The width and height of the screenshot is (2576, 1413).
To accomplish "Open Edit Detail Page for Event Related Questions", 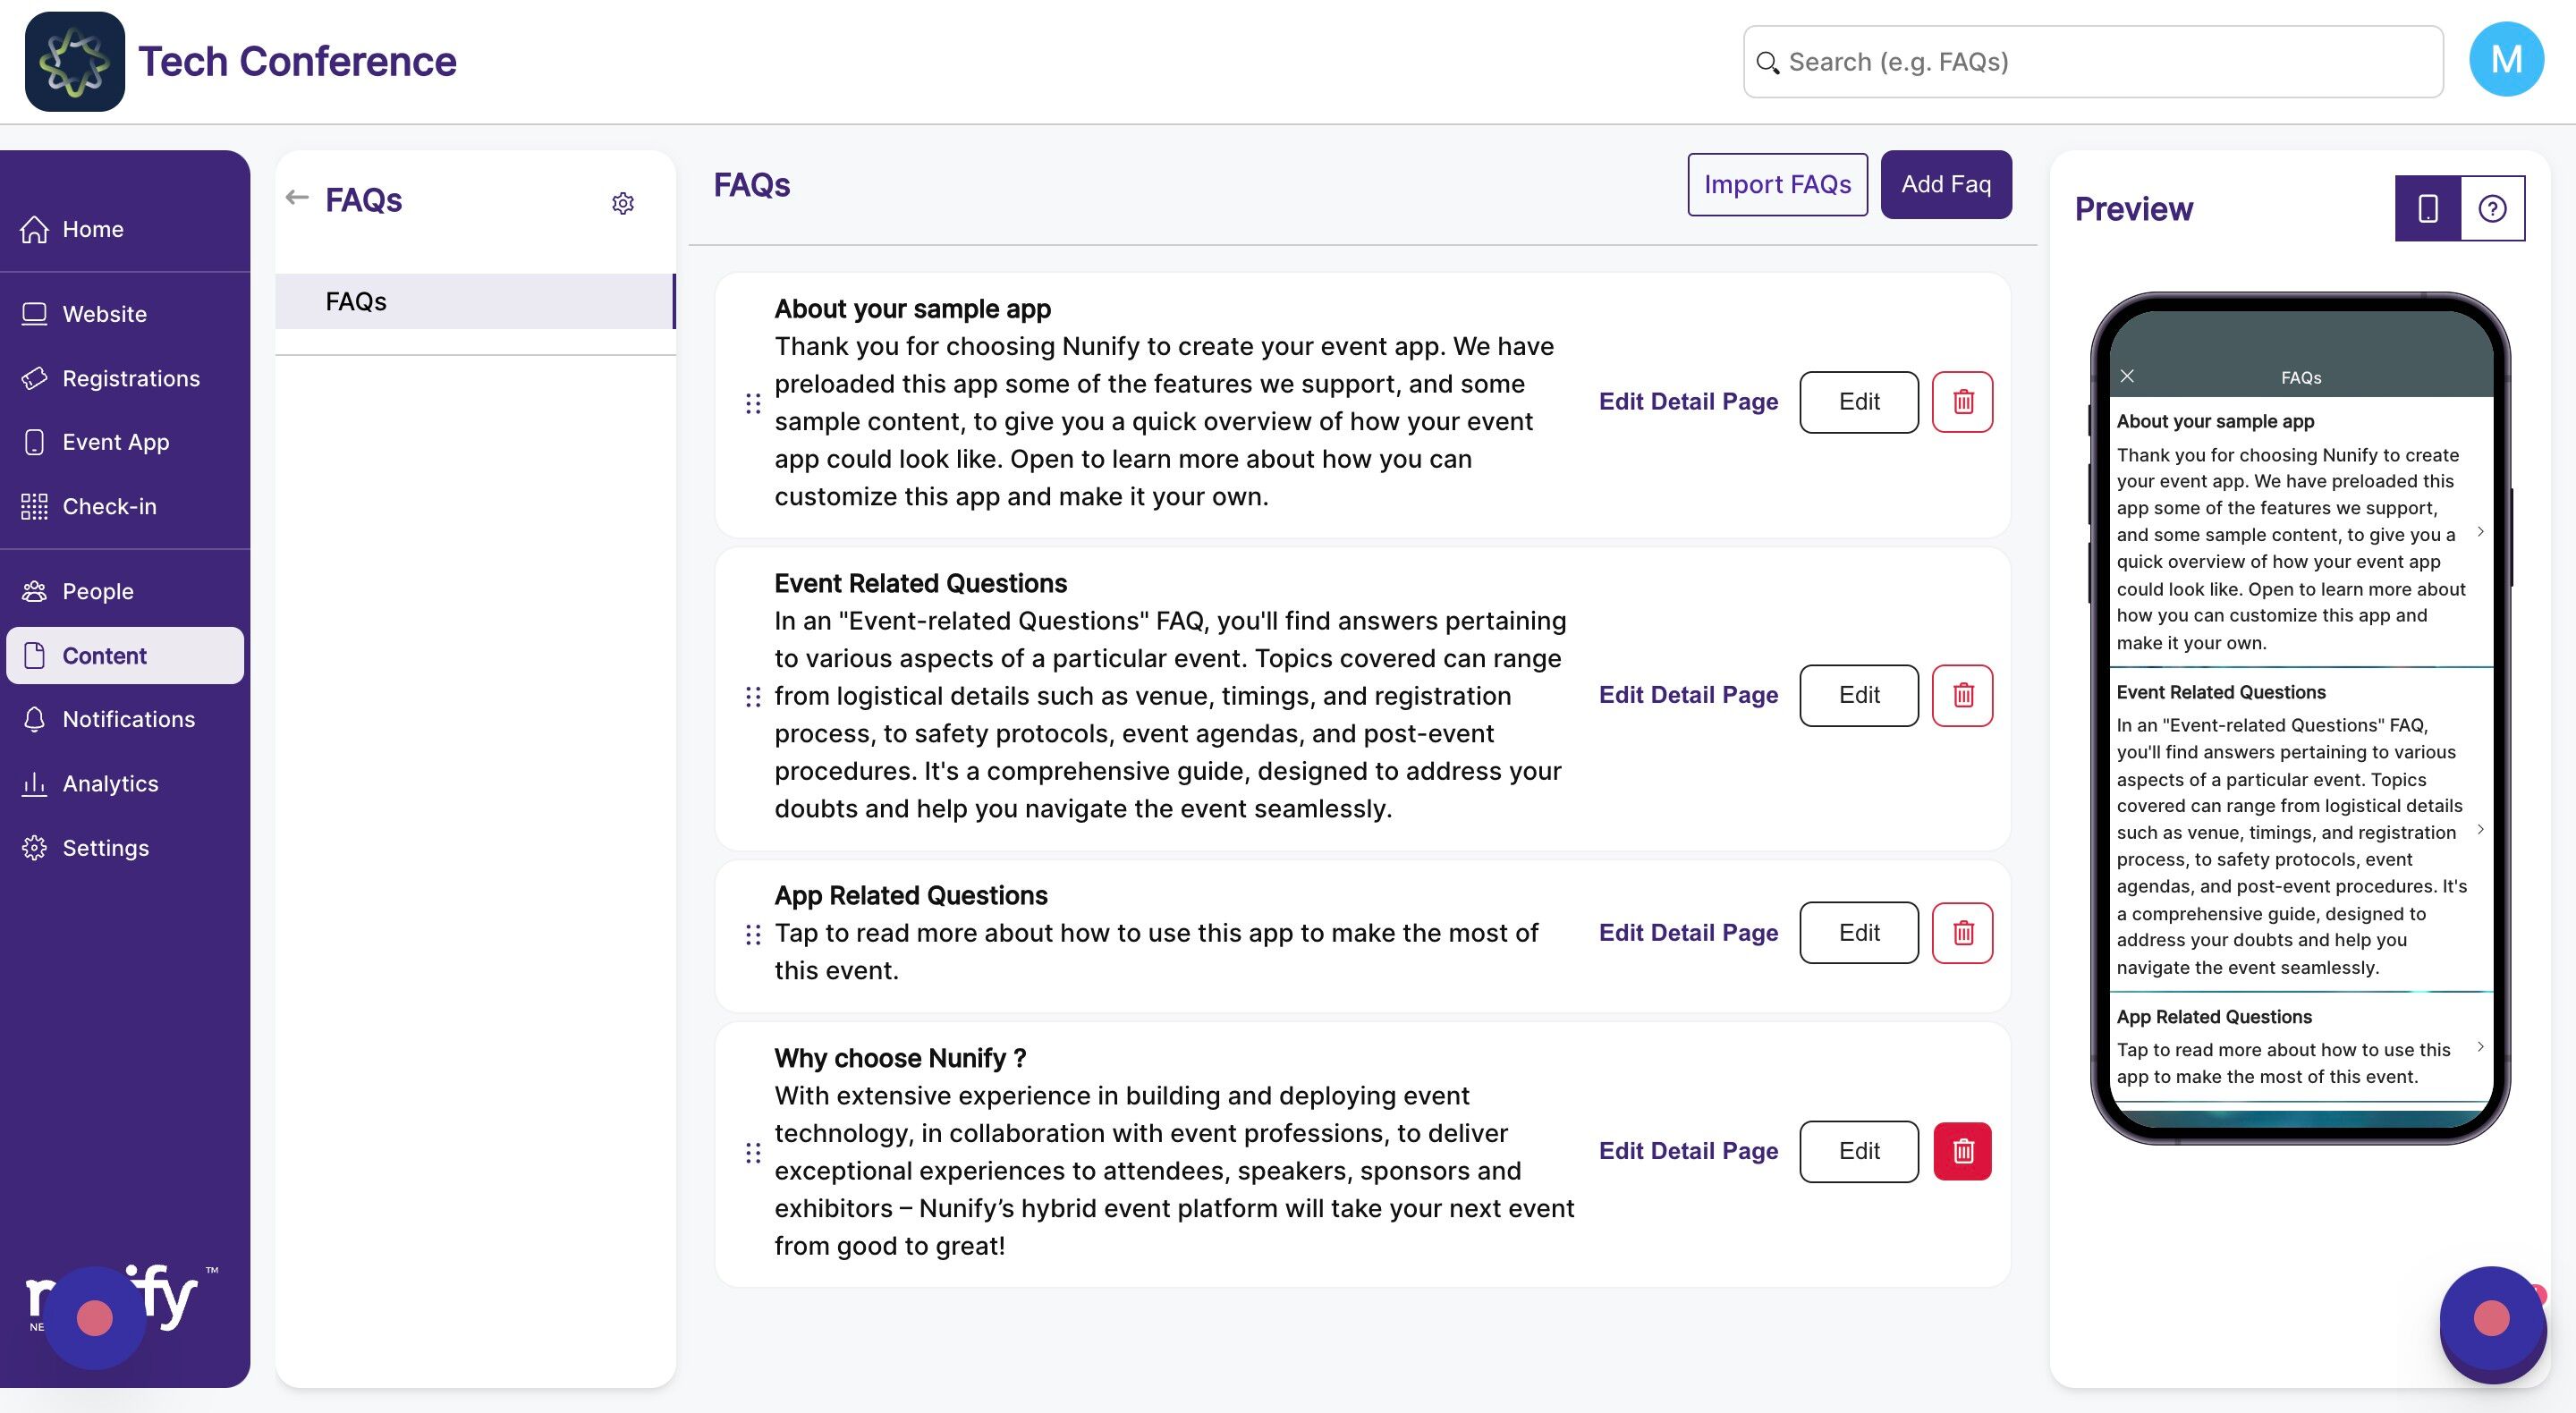I will (1688, 695).
